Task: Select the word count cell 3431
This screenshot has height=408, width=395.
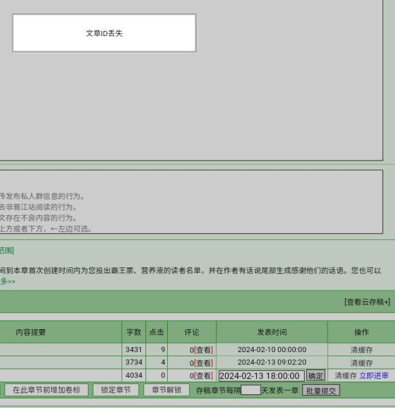Action: click(134, 350)
